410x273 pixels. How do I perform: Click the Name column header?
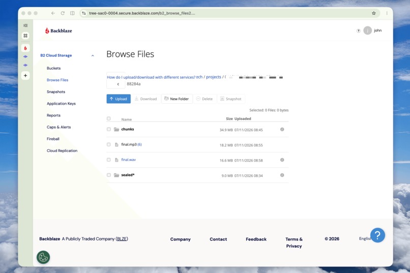(127, 119)
